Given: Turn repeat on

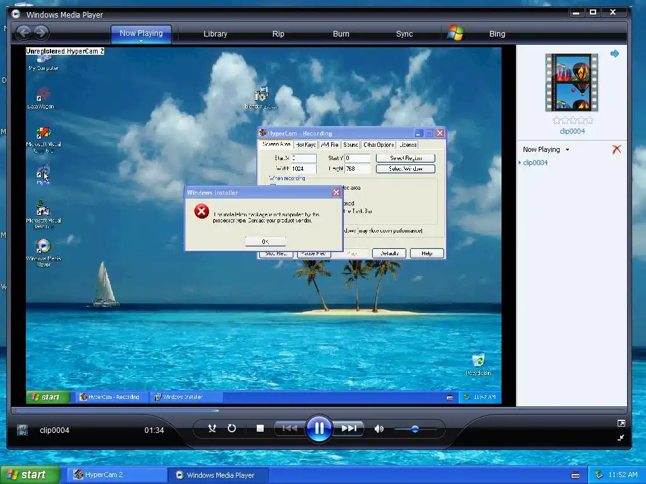Looking at the screenshot, I should pyautogui.click(x=232, y=429).
